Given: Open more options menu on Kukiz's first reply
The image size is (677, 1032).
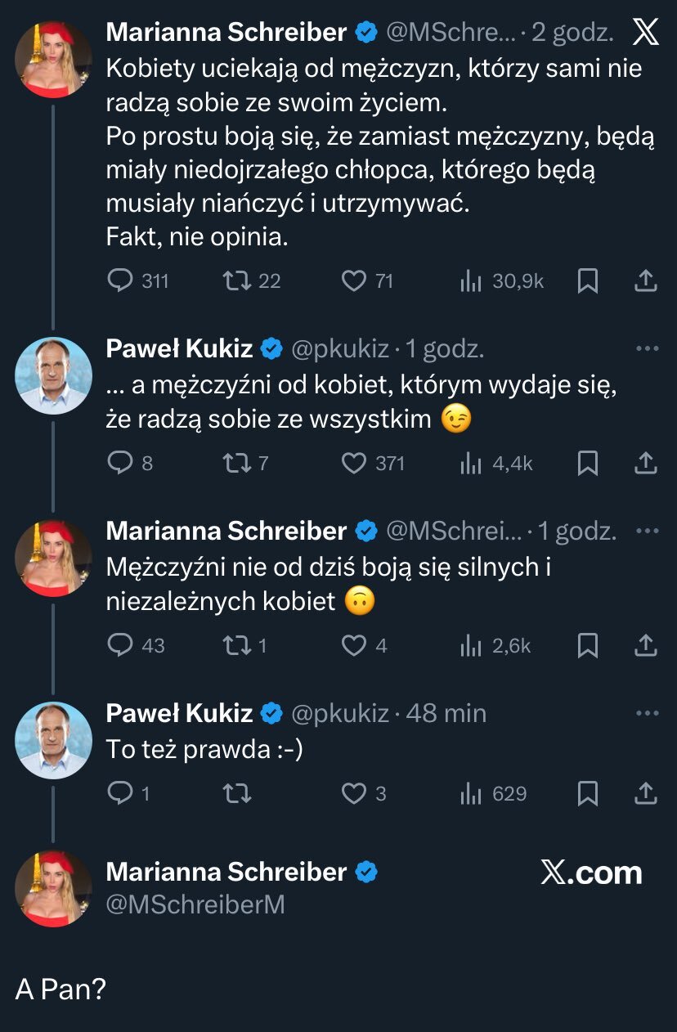Looking at the screenshot, I should point(647,349).
